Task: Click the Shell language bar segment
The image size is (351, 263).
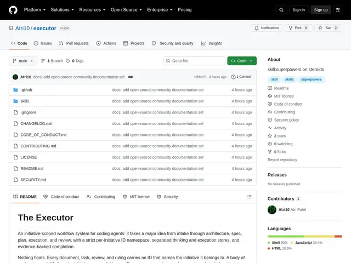Action: [x=286, y=236]
